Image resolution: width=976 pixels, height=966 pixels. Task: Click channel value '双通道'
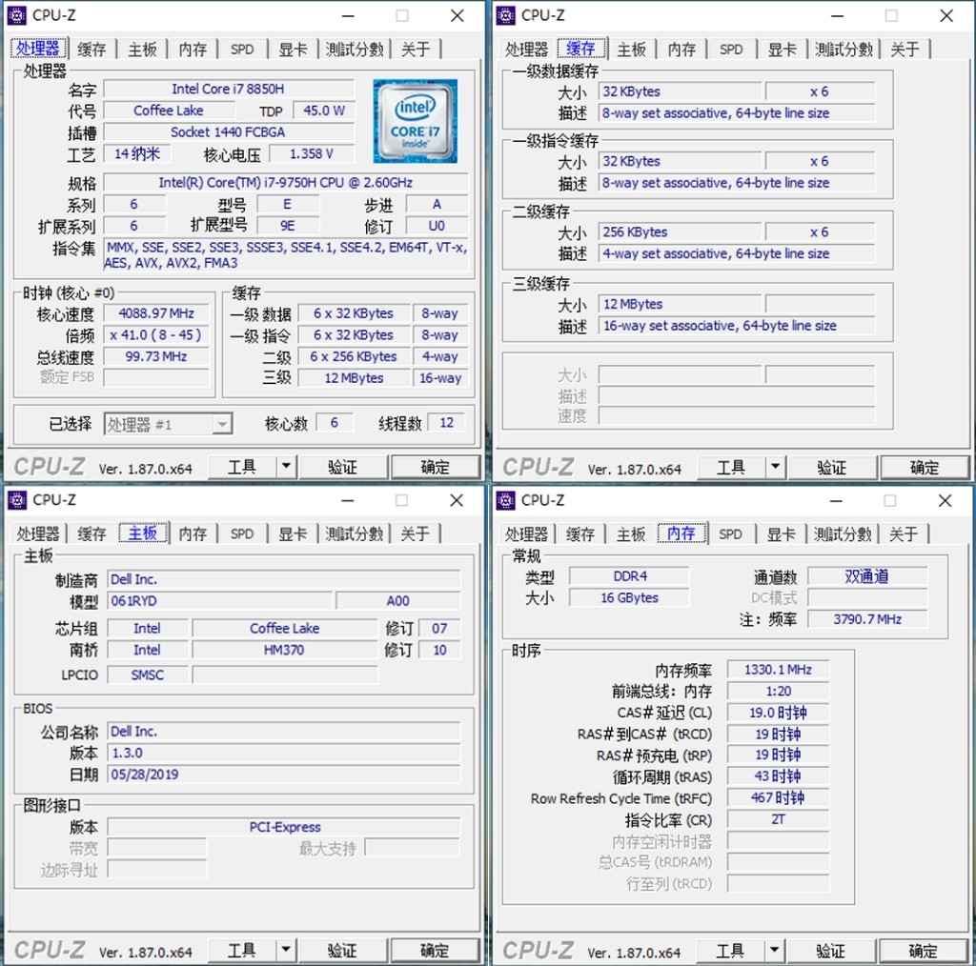tap(867, 576)
